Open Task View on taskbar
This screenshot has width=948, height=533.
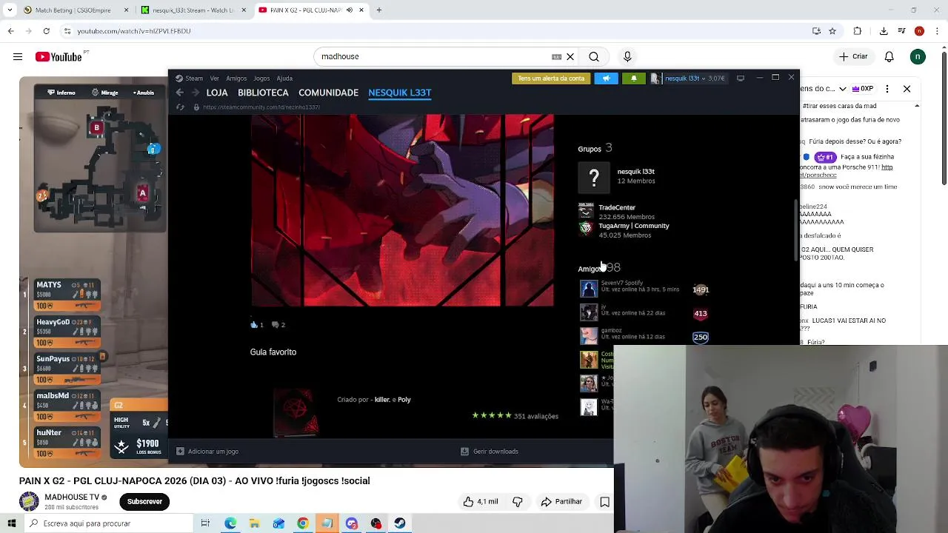205,523
